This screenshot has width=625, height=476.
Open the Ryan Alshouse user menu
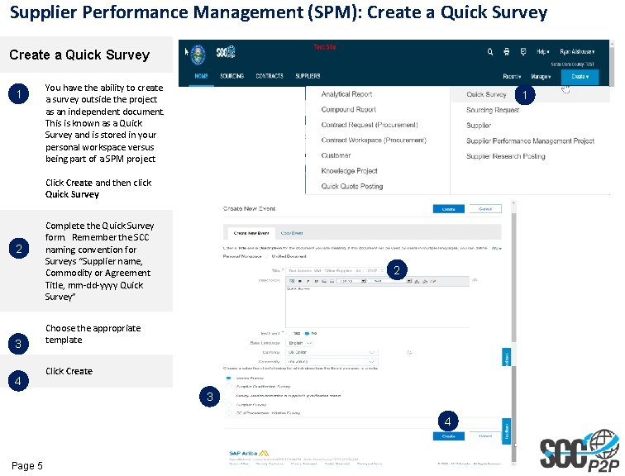point(577,52)
